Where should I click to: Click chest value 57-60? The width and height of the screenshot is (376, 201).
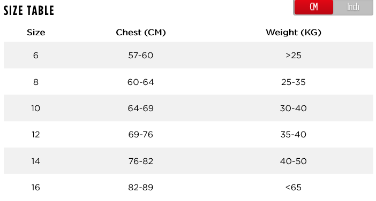pyautogui.click(x=141, y=55)
